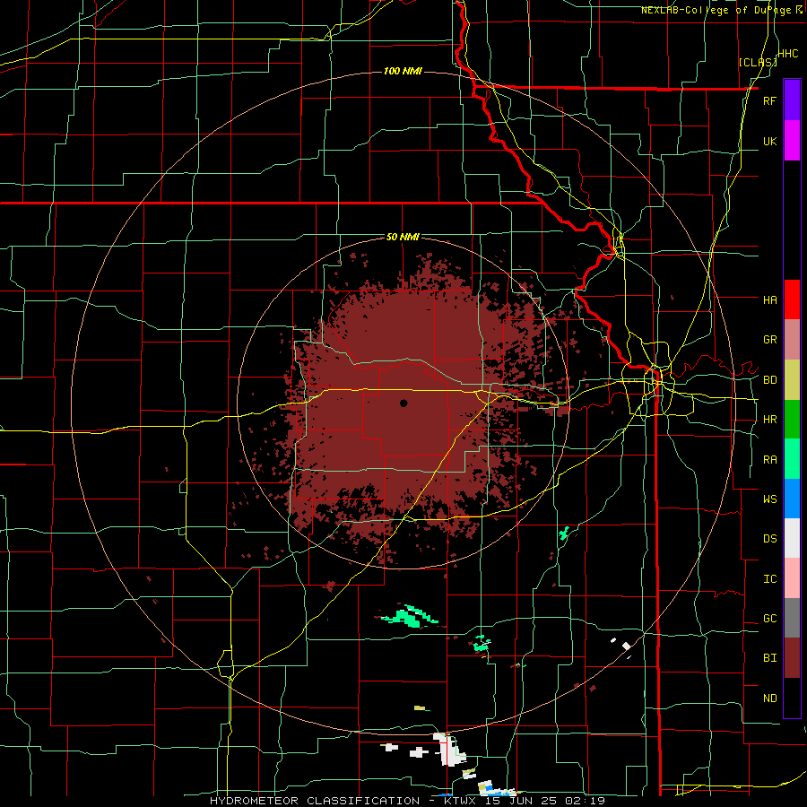Image resolution: width=807 pixels, height=807 pixels.
Task: Click the "UK" legend label
Action: point(769,141)
